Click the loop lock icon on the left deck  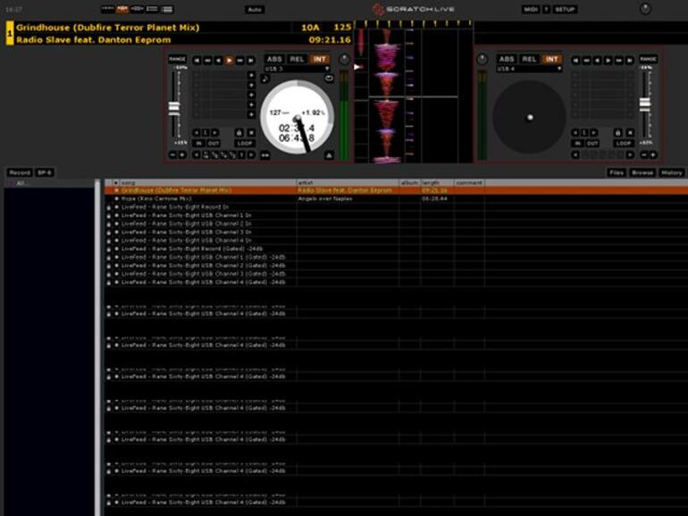[x=239, y=132]
